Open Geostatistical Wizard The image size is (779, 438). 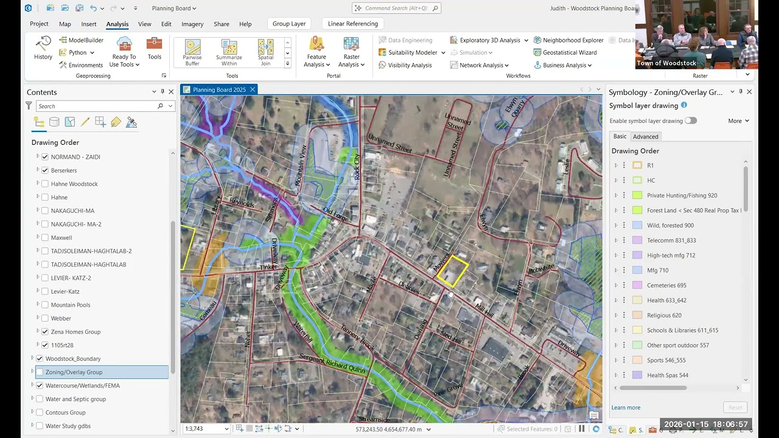pyautogui.click(x=565, y=52)
